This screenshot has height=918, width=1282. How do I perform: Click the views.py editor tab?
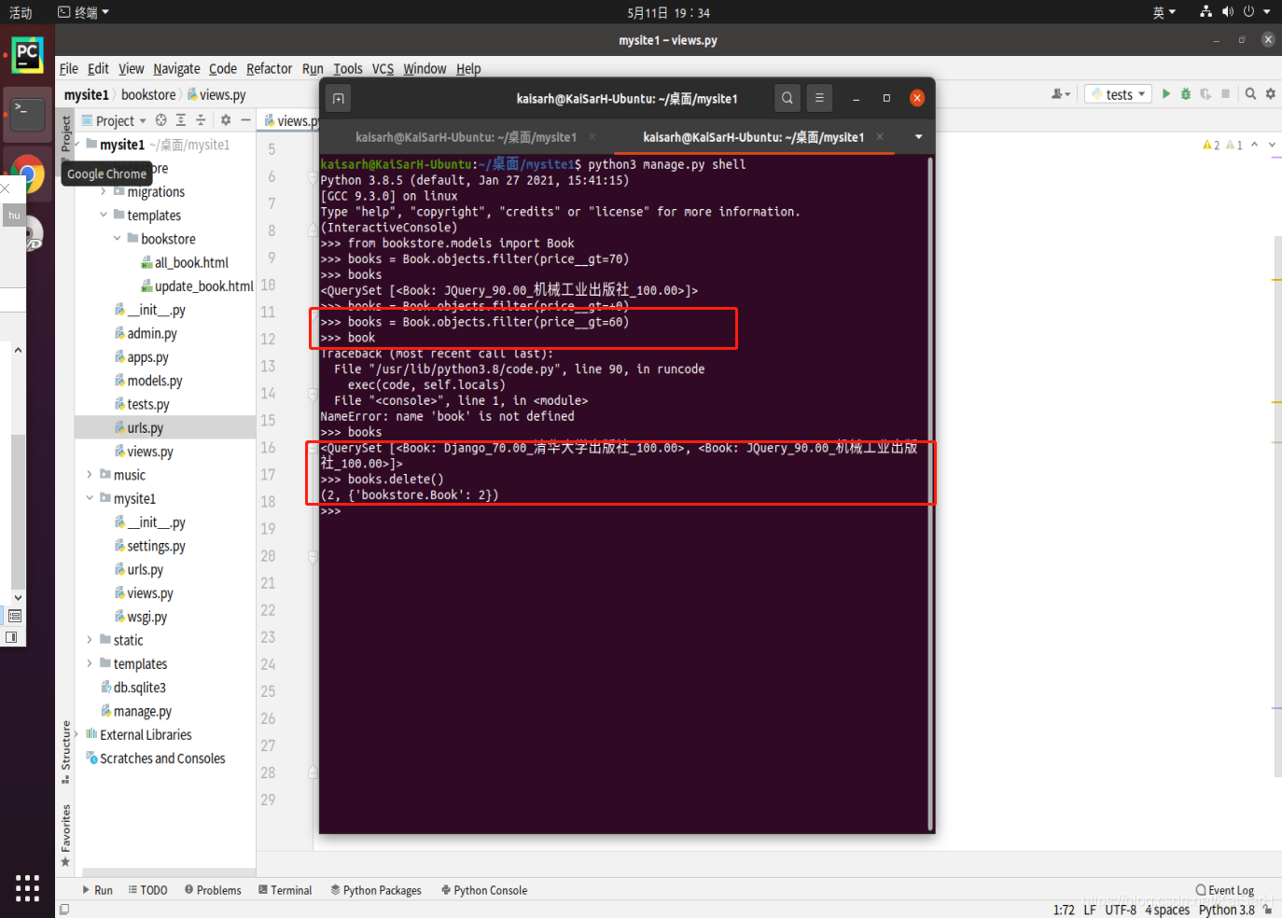coord(291,120)
